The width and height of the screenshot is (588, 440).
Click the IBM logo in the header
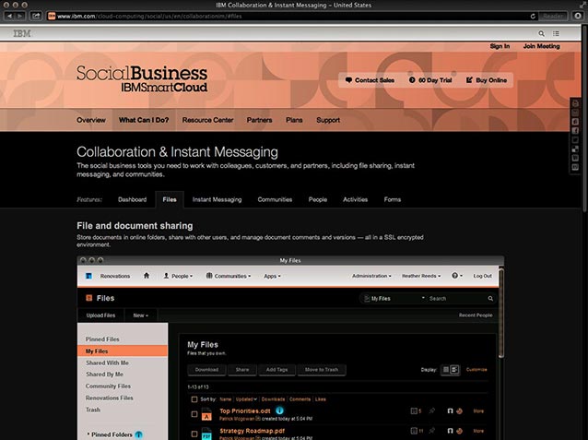(20, 33)
